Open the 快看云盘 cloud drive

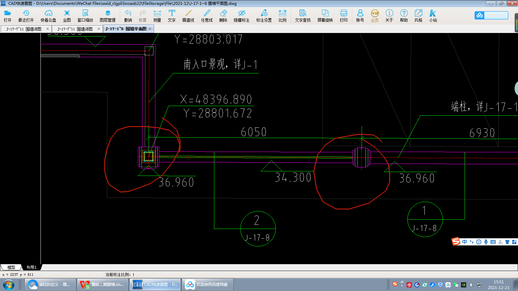pos(48,16)
